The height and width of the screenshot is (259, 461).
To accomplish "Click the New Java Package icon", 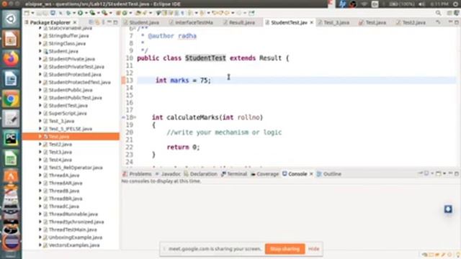I will coord(118,13).
